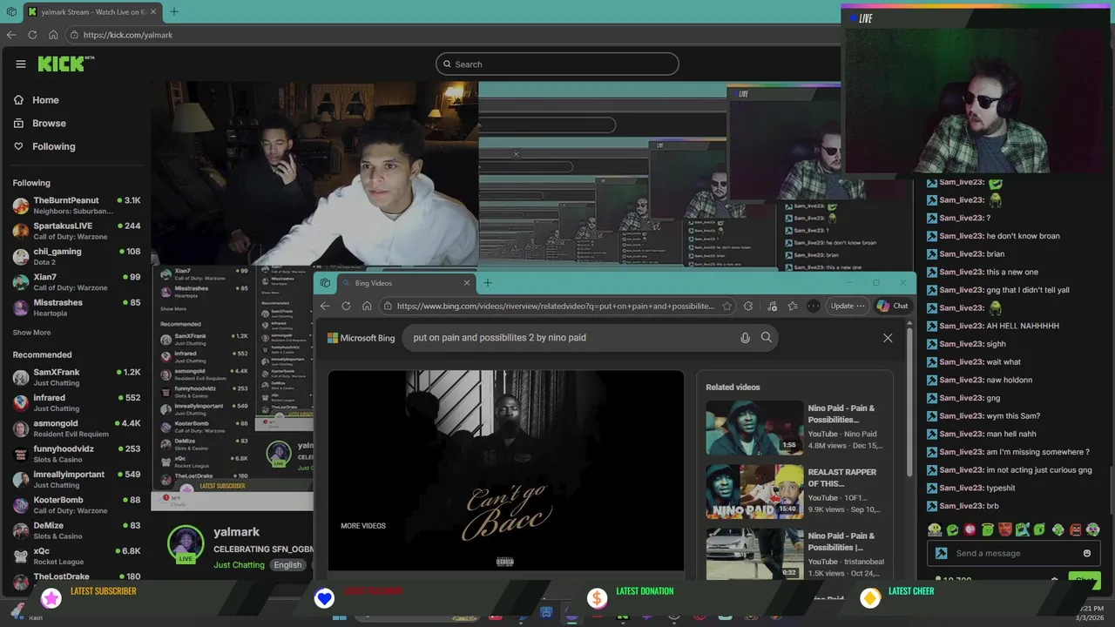Click the Send a message chat field
The height and width of the screenshot is (627, 1115).
click(x=1013, y=553)
